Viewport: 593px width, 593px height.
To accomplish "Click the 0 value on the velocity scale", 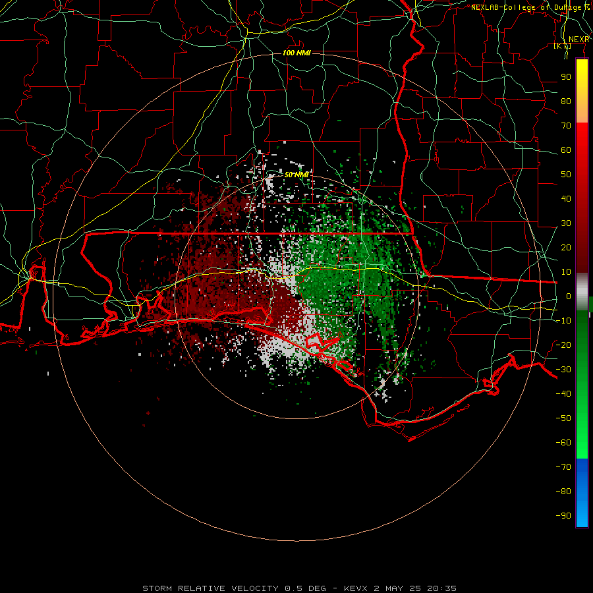I will coord(569,296).
